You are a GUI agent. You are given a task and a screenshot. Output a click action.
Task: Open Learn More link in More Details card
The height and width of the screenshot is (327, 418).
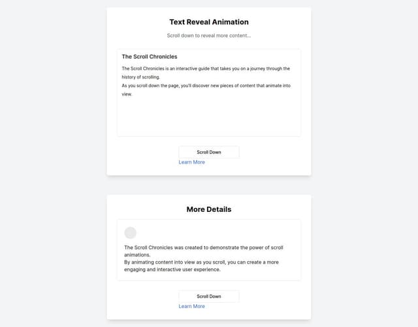pyautogui.click(x=191, y=306)
